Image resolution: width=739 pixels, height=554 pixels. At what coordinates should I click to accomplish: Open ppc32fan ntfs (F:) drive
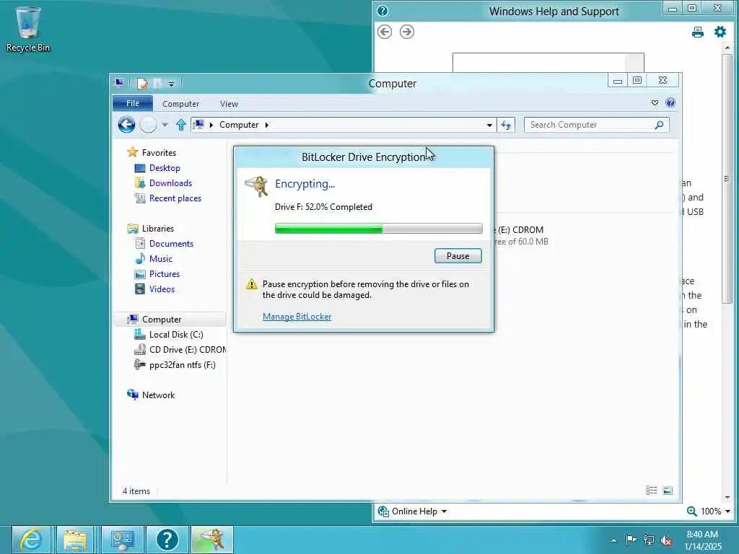tap(182, 364)
